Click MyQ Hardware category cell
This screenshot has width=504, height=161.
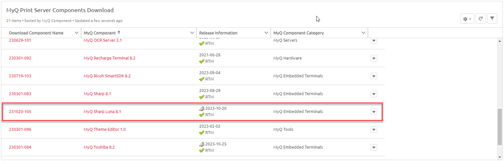(x=287, y=58)
